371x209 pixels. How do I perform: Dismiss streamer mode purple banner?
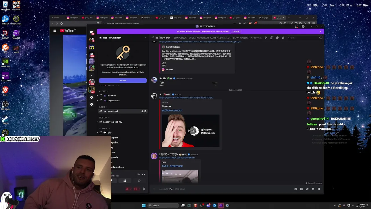(x=320, y=31)
